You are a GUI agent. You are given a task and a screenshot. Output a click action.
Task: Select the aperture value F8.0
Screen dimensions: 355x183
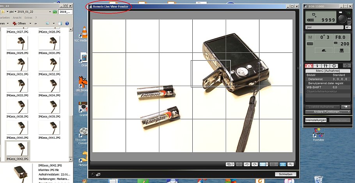pos(341,37)
